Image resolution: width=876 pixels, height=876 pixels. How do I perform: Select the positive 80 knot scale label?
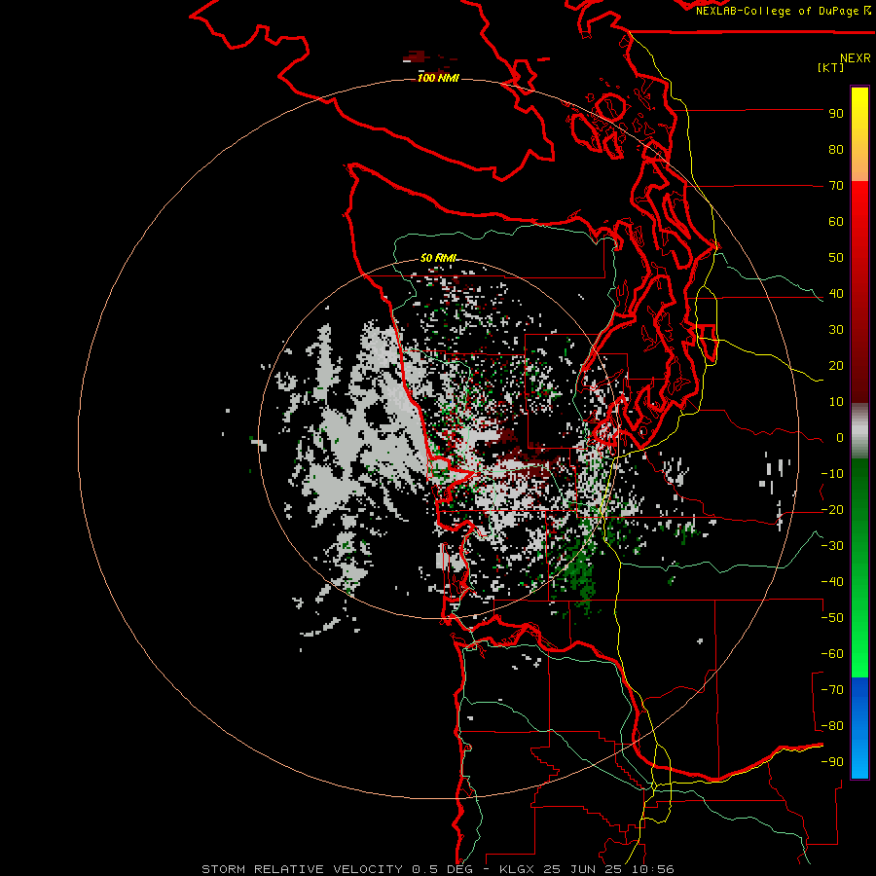836,149
